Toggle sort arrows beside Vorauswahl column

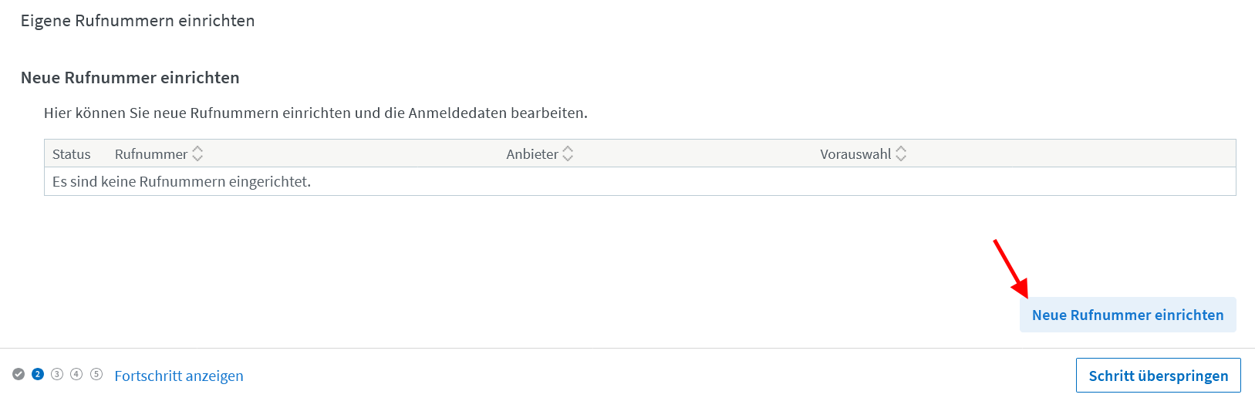[901, 153]
